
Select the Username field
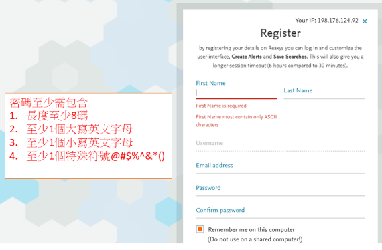point(280,145)
